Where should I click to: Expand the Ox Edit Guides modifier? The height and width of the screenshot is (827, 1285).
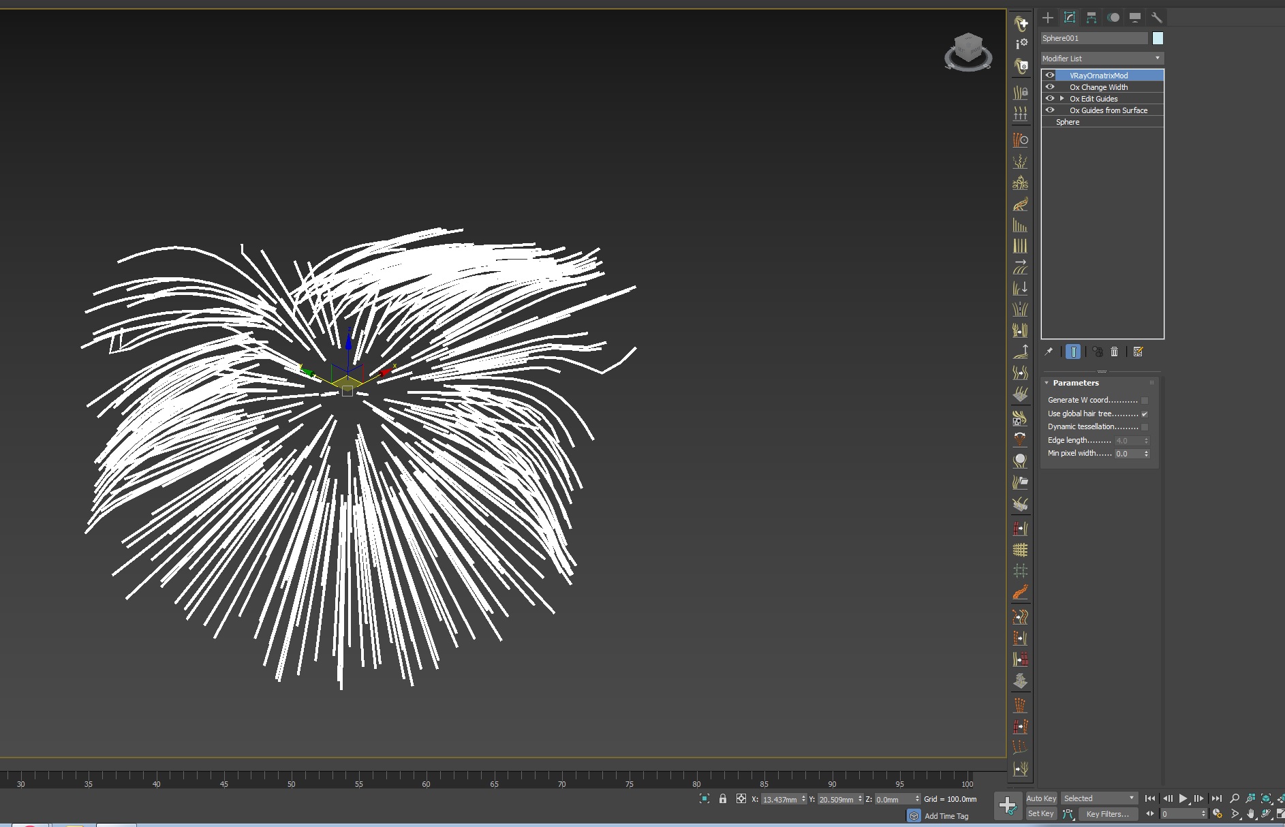(1062, 99)
